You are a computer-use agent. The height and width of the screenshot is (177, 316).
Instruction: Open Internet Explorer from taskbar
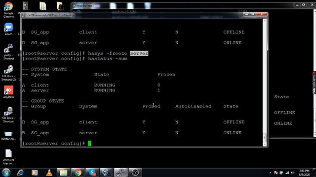[20, 173]
